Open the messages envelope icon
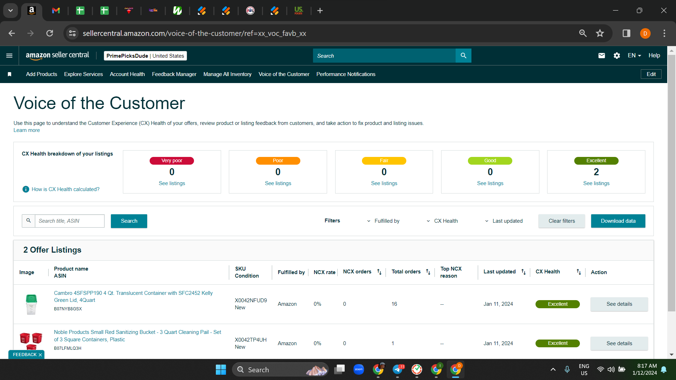Image resolution: width=676 pixels, height=380 pixels. (x=602, y=56)
